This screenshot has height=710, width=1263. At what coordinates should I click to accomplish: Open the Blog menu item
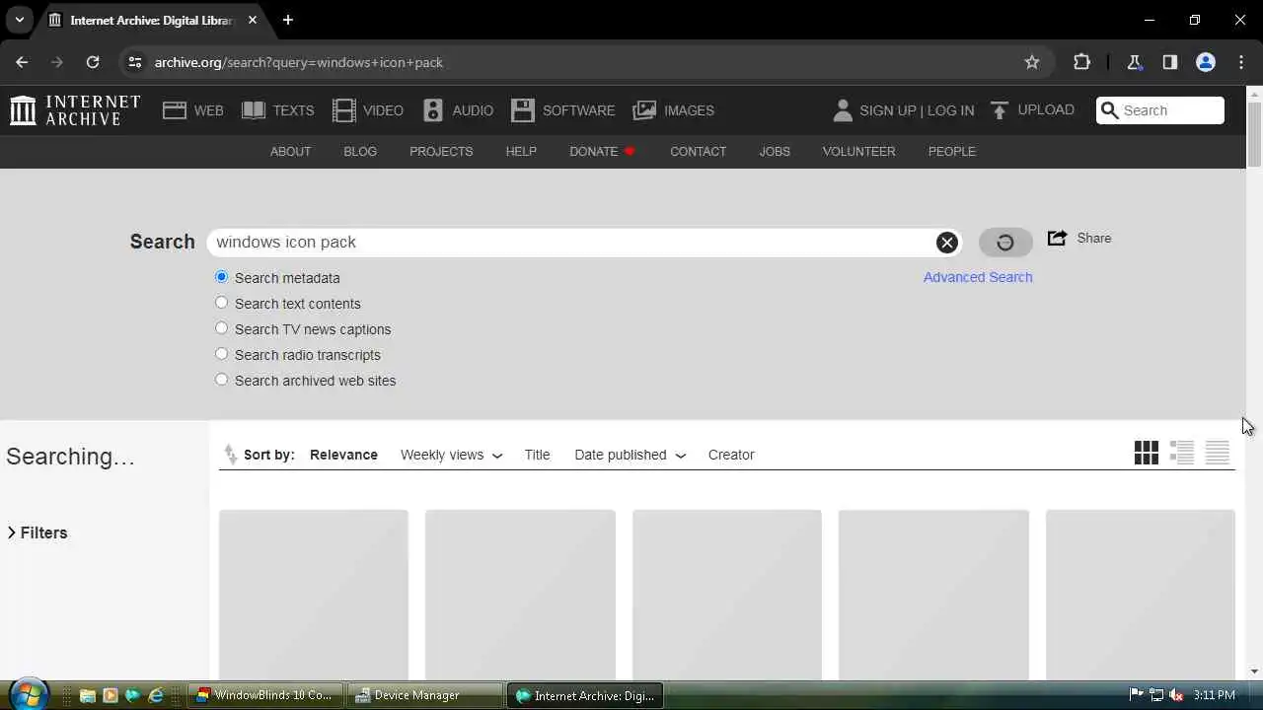point(360,151)
